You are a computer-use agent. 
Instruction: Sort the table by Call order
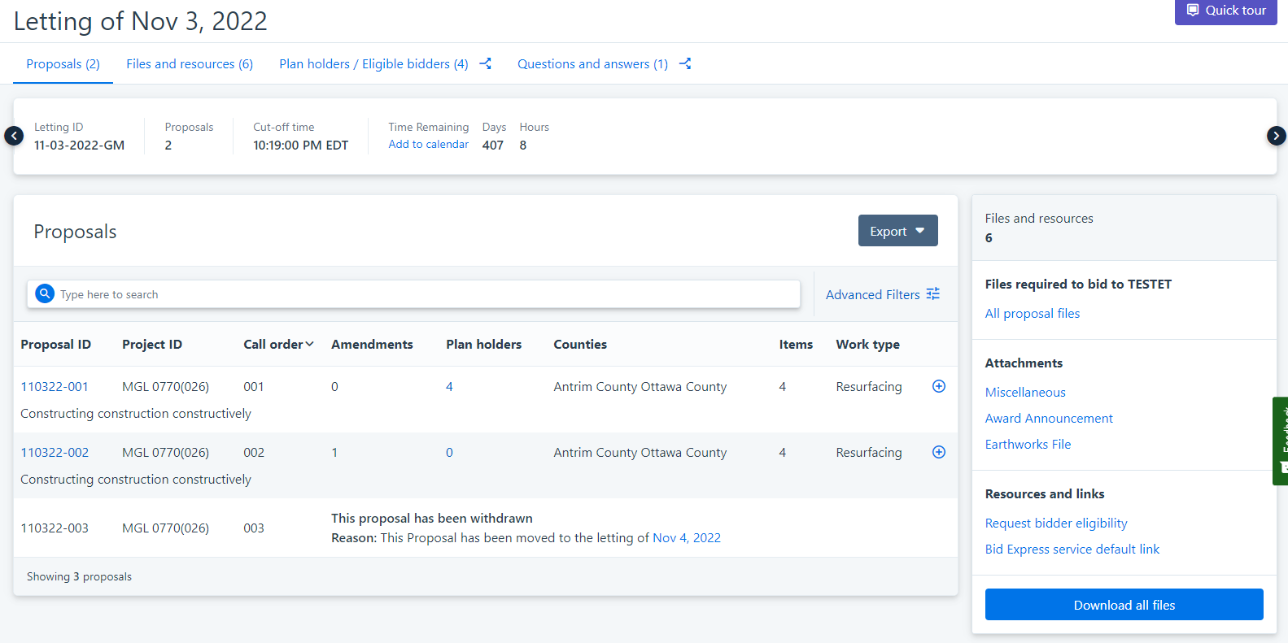[x=277, y=345]
